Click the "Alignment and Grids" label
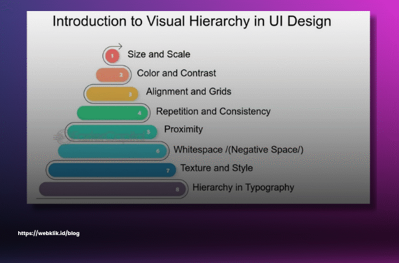Screen dimensions: 399x263 click(189, 92)
